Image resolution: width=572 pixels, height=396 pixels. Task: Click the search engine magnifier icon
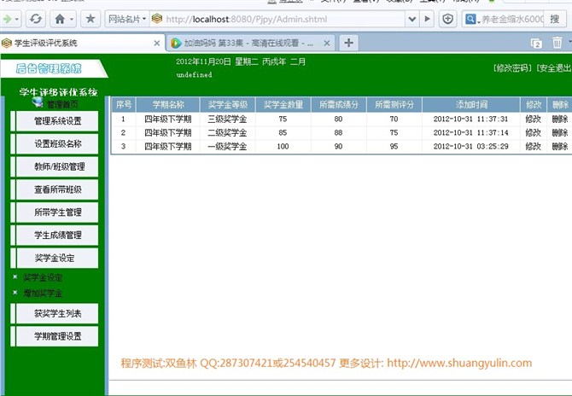470,19
